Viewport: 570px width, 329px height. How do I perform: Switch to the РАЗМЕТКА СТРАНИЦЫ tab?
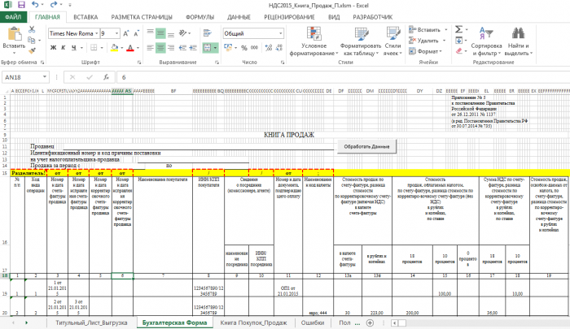click(x=142, y=17)
